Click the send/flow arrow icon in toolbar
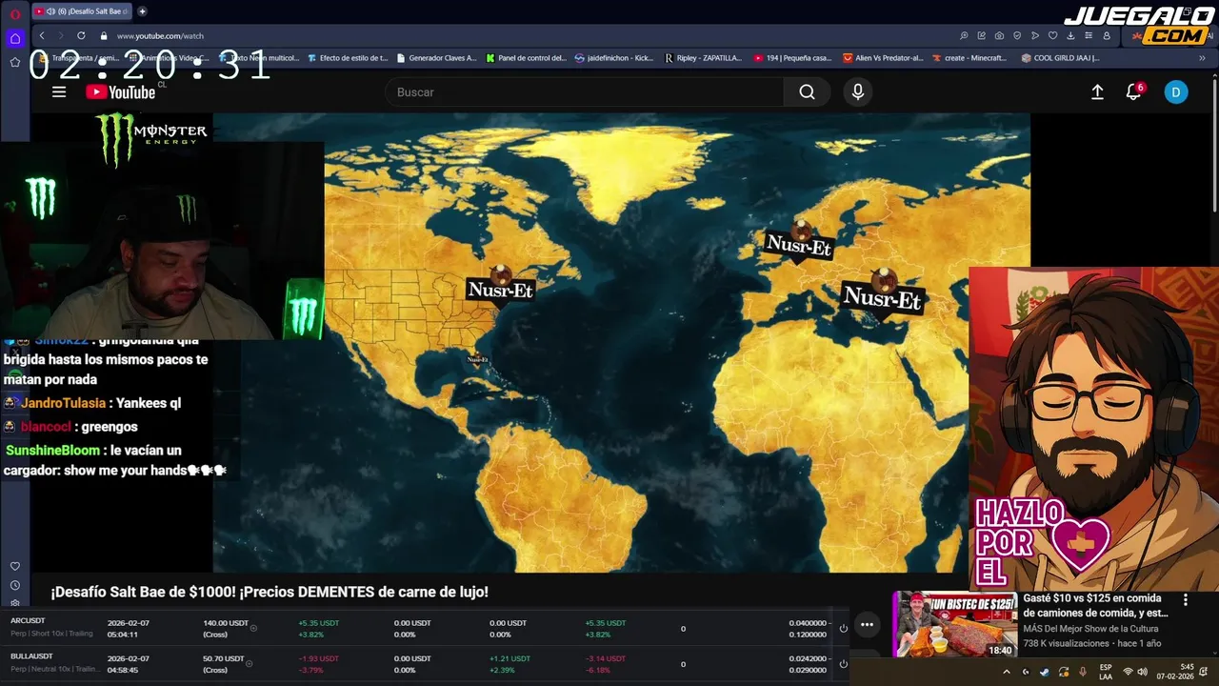The image size is (1219, 686). pyautogui.click(x=1035, y=35)
